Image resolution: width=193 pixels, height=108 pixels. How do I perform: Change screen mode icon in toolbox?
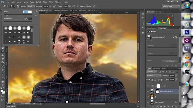click(x=3, y=99)
